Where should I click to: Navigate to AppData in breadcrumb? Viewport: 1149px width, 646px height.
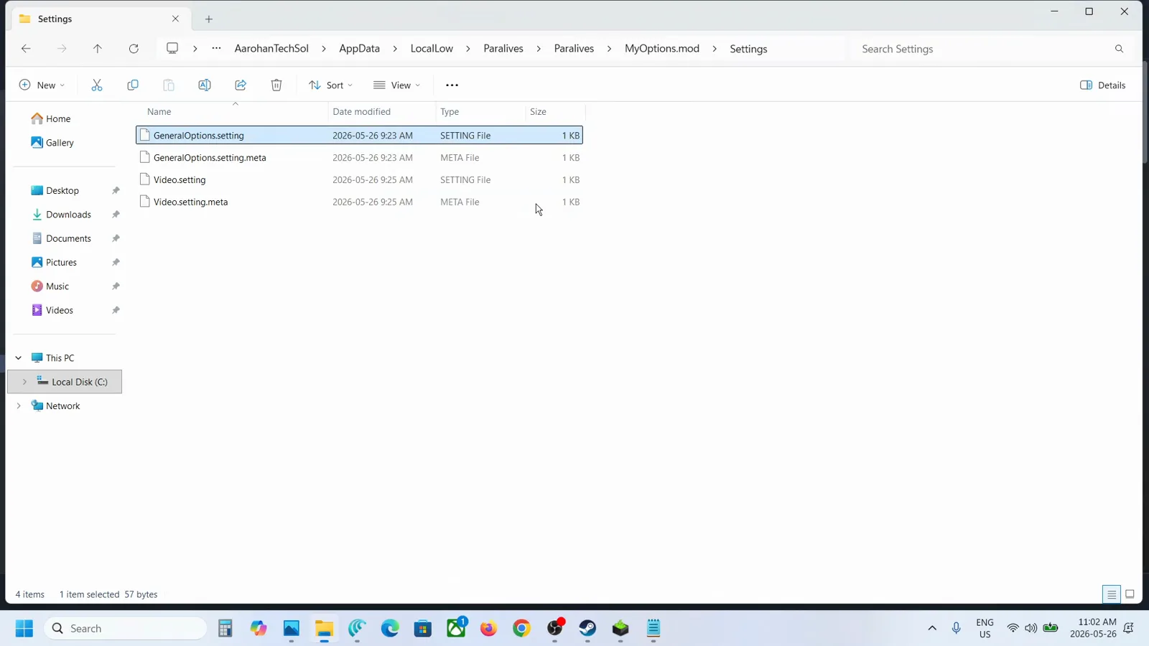(359, 48)
